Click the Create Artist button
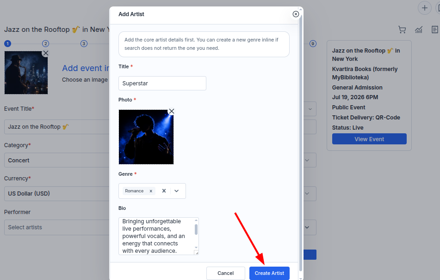This screenshot has height=280, width=440. click(269, 273)
